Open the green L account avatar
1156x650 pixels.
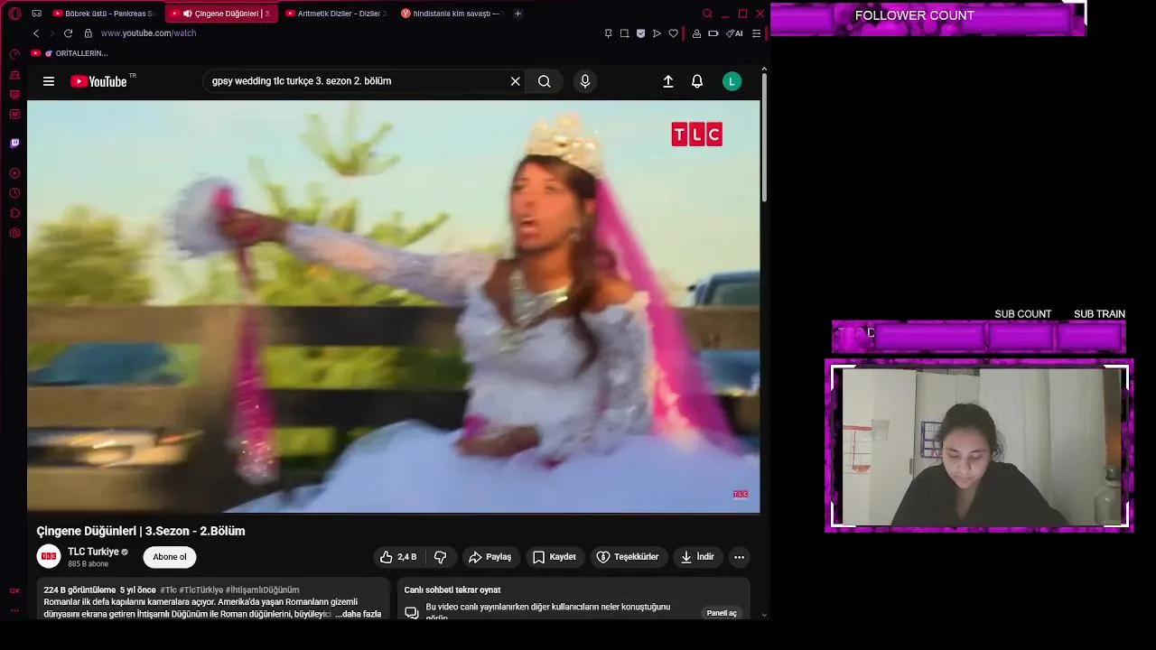[732, 81]
